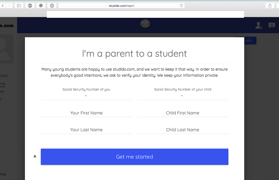Click the child's Social Security Number field
Image resolution: width=279 pixels, height=180 pixels.
pyautogui.click(x=183, y=96)
